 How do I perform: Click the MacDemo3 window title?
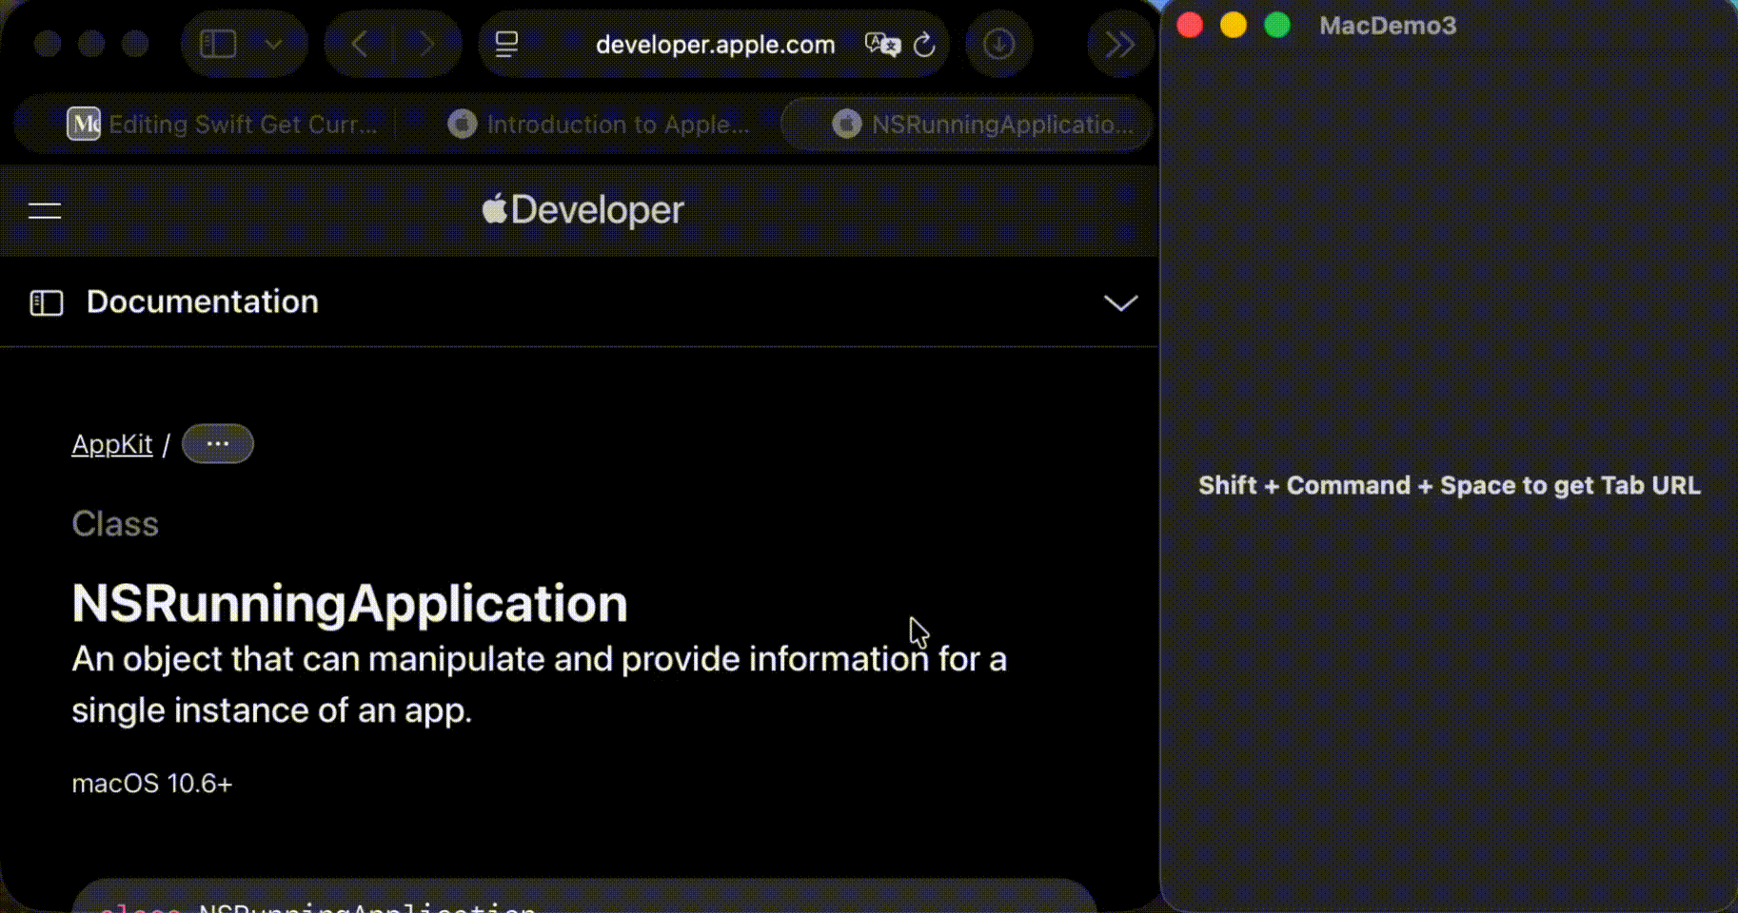[x=1388, y=26]
